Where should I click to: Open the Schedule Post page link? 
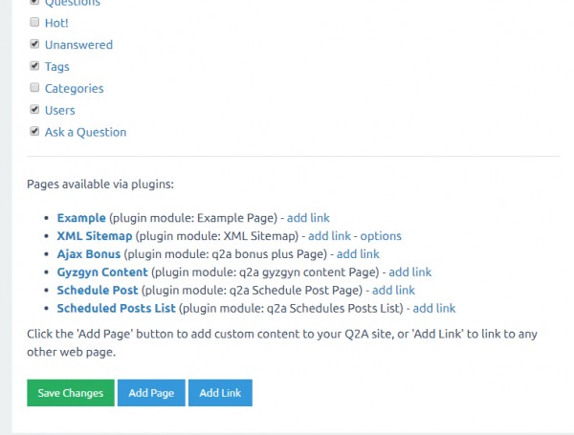point(98,291)
